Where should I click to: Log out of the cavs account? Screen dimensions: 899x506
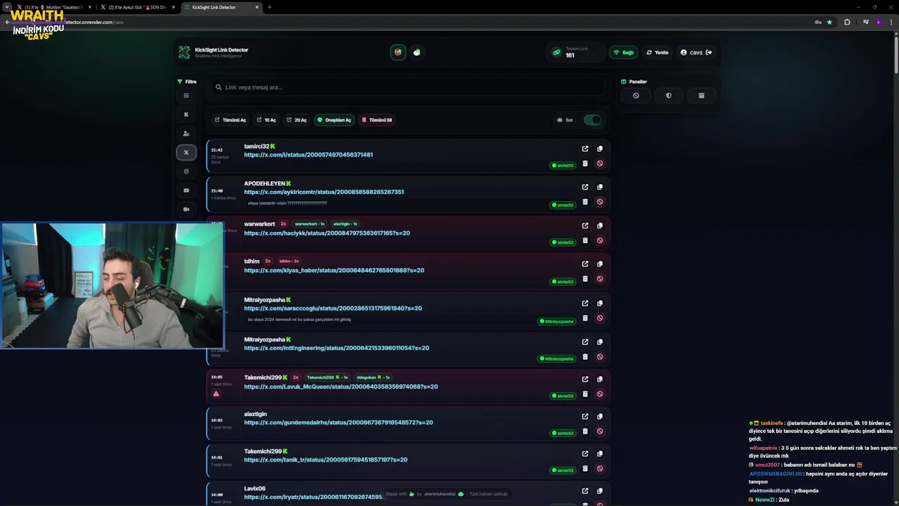709,53
